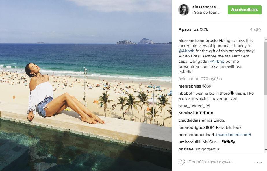
Task: Open the alessandraa... username in the header
Action: click(x=205, y=7)
